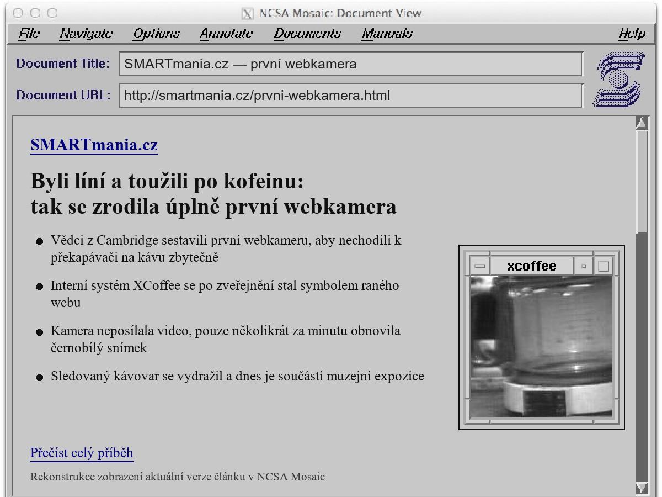Click the gray window close button
Screen dimensions: 662x497
pos(18,13)
